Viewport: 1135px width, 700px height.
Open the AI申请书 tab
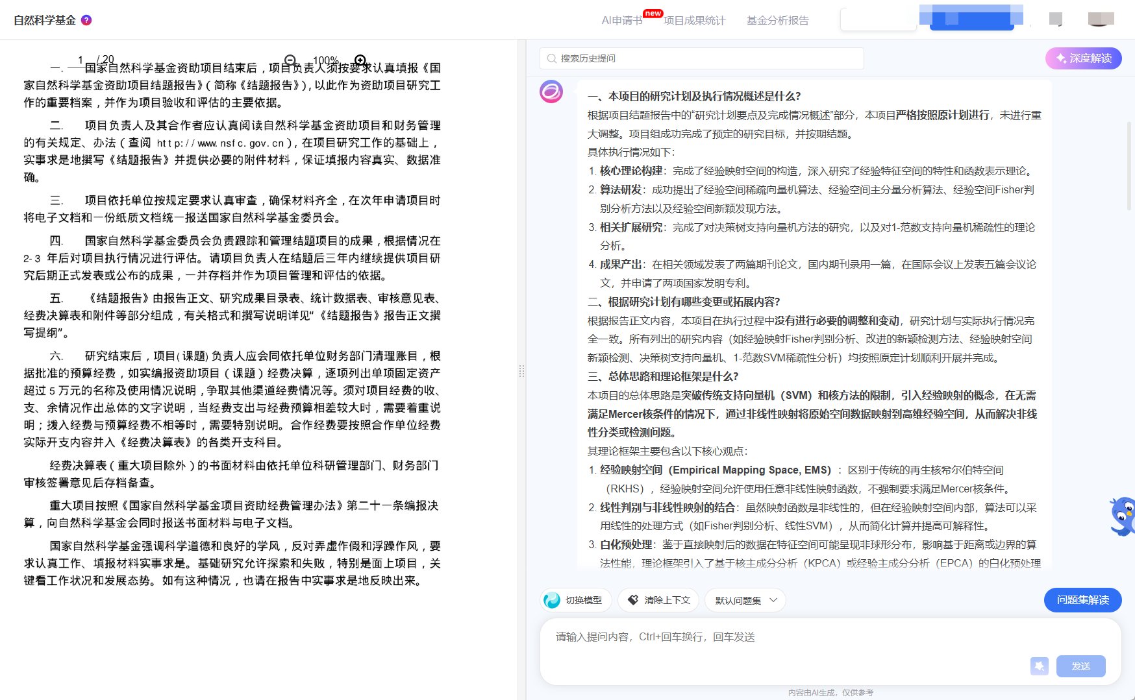[621, 21]
